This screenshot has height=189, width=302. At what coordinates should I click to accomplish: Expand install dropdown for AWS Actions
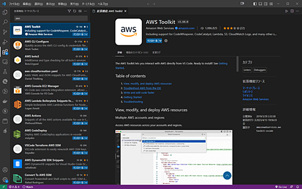[86, 124]
